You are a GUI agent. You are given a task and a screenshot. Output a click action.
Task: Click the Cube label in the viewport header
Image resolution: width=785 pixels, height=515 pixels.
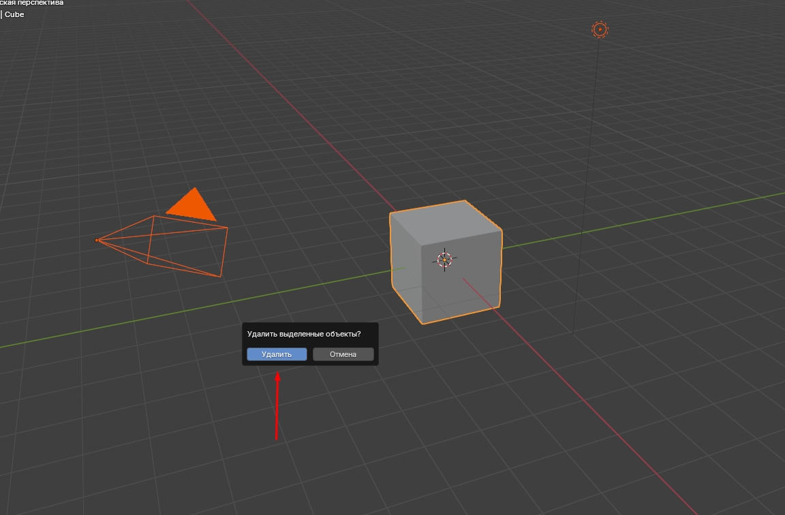tap(14, 14)
